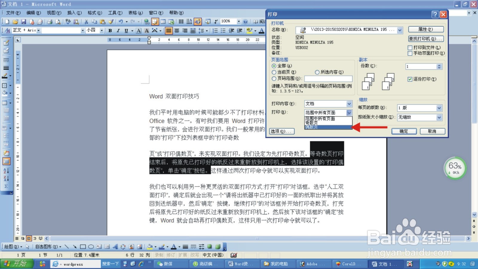
Task: Open Print Preview from toolbar
Action: (x=58, y=22)
